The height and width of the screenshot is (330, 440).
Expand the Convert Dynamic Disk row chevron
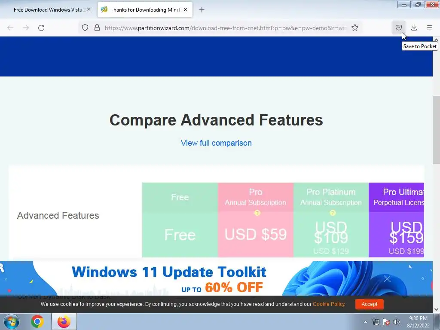pos(405,296)
